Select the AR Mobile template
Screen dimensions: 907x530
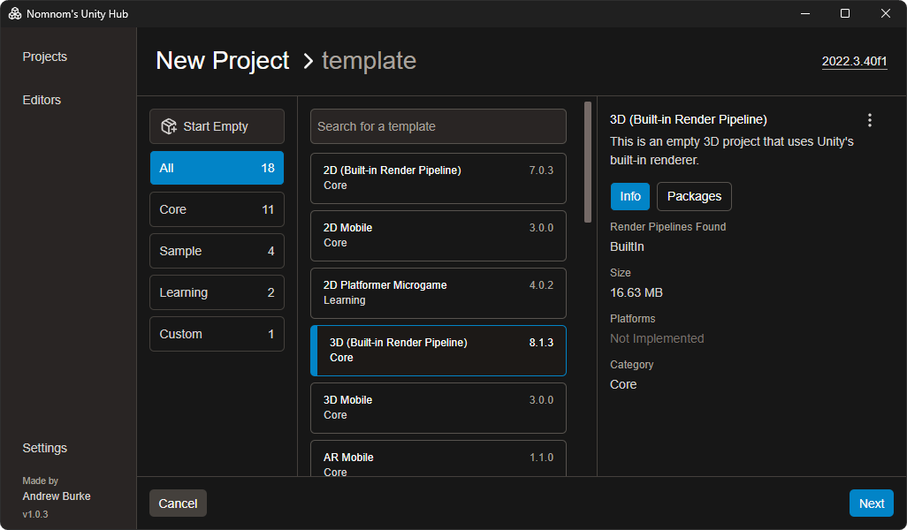point(438,459)
